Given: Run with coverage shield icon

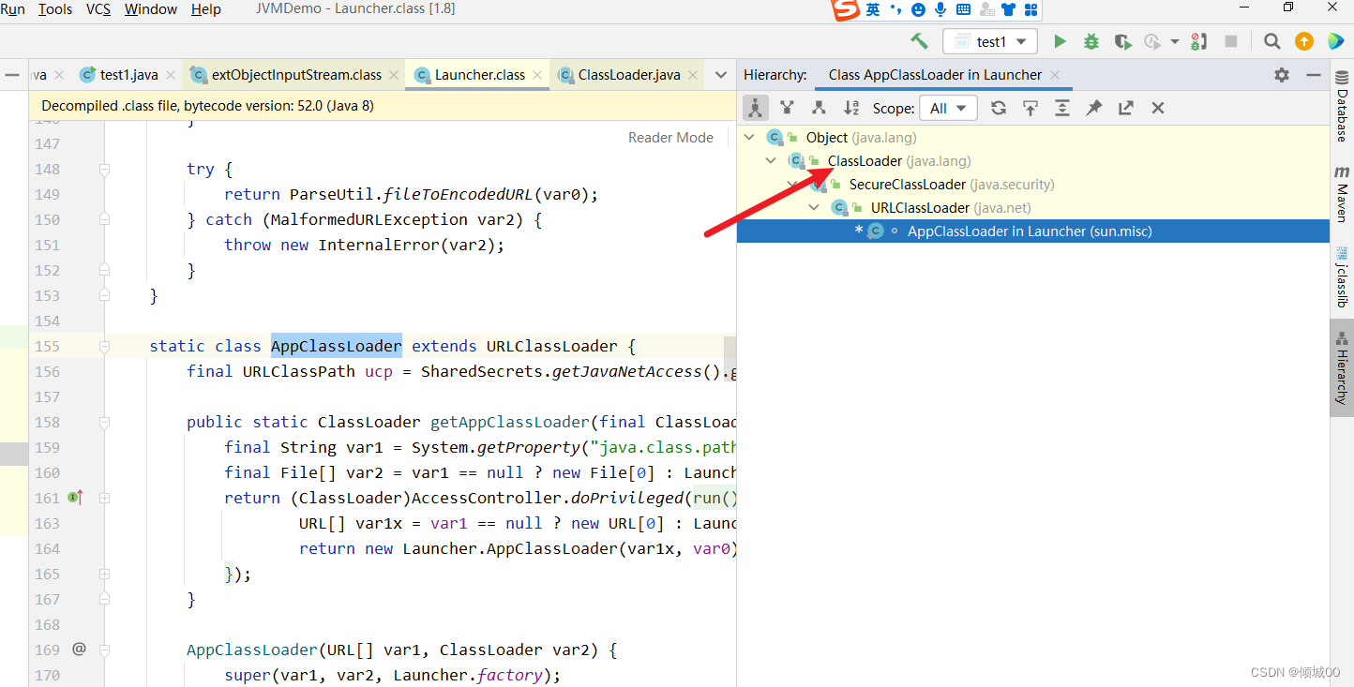Looking at the screenshot, I should pyautogui.click(x=1122, y=41).
